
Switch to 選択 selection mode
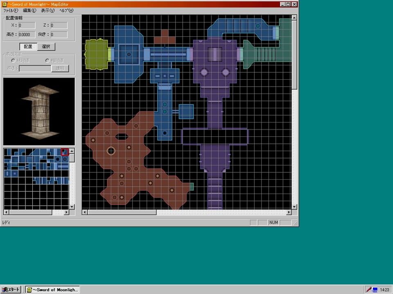click(45, 47)
